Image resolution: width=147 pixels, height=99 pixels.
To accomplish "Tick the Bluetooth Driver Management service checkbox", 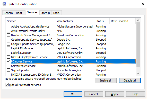I will tap(8, 35).
